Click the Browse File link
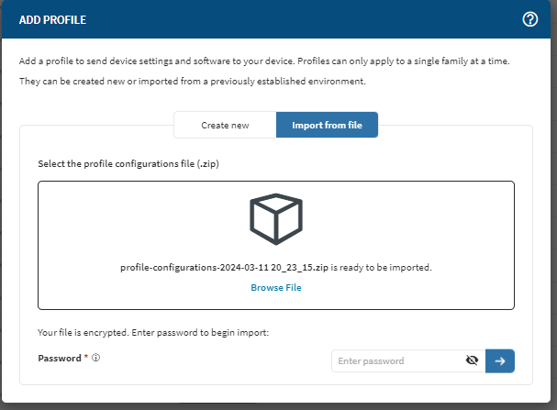557x410 pixels. 276,287
